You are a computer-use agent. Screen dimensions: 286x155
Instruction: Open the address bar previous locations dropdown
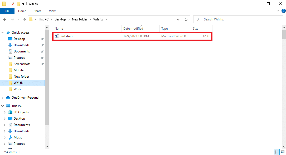pyautogui.click(x=178, y=19)
